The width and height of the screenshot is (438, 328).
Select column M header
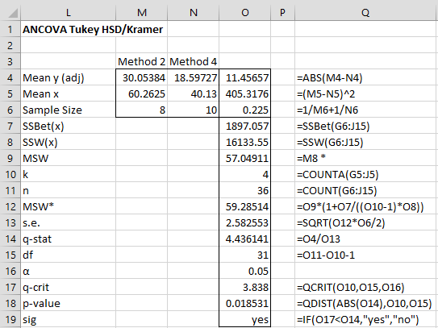click(142, 13)
